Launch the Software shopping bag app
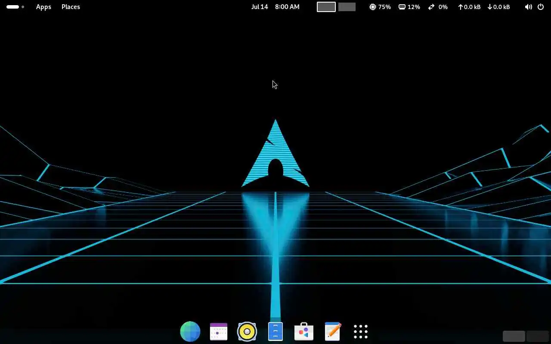Viewport: 551px width, 344px height. pos(304,332)
